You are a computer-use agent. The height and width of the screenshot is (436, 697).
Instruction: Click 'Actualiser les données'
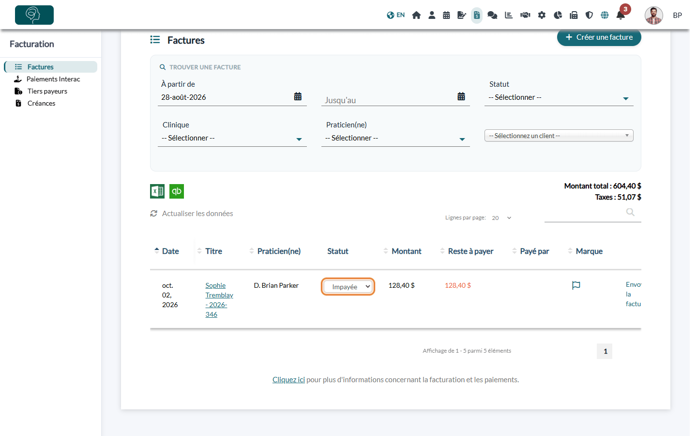192,214
